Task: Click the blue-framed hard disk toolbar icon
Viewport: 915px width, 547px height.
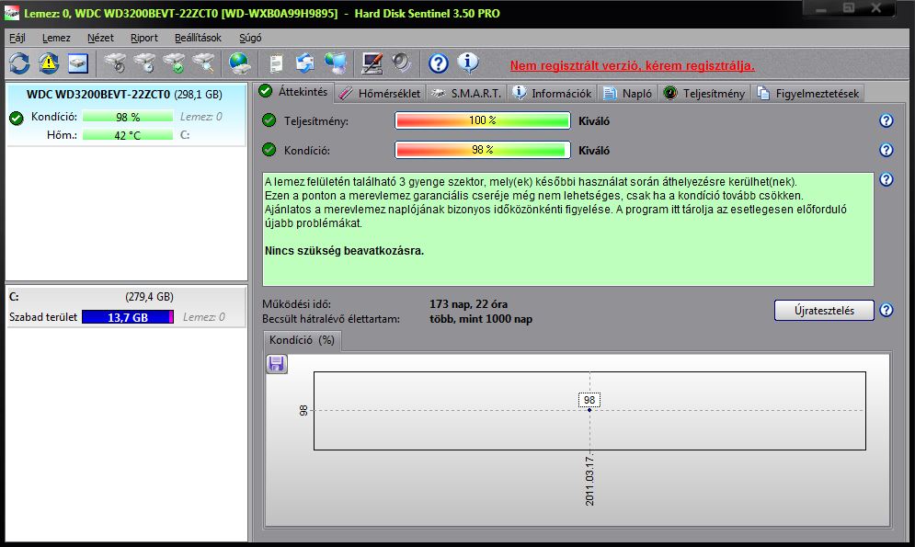Action: [77, 63]
